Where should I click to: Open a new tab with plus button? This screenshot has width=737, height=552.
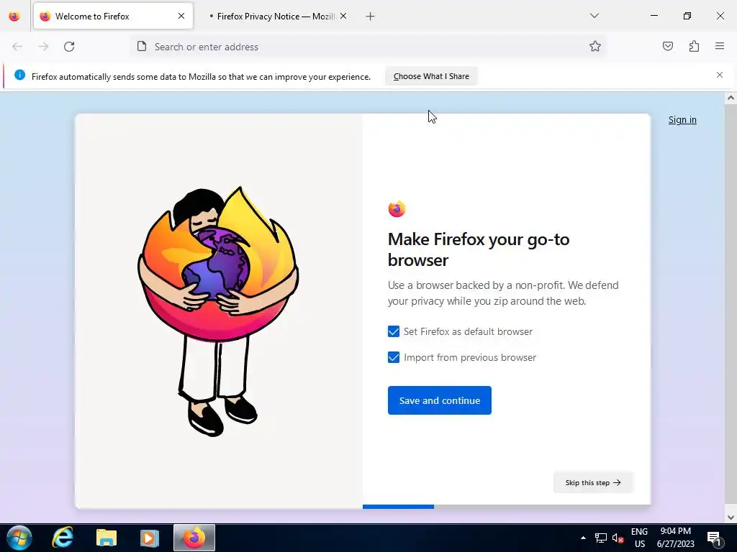[371, 17]
